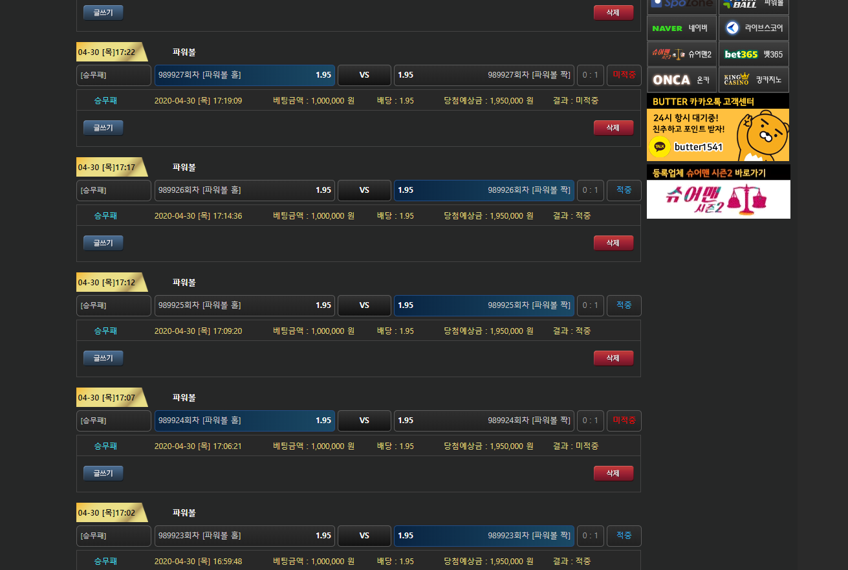Open the King Casino 킹카지노 shortcut
848x570 pixels.
pos(754,80)
